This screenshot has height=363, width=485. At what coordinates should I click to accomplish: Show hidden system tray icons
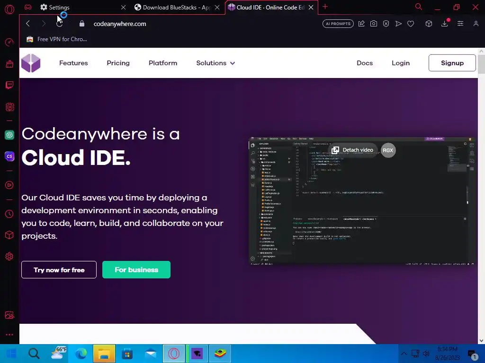[x=404, y=354]
